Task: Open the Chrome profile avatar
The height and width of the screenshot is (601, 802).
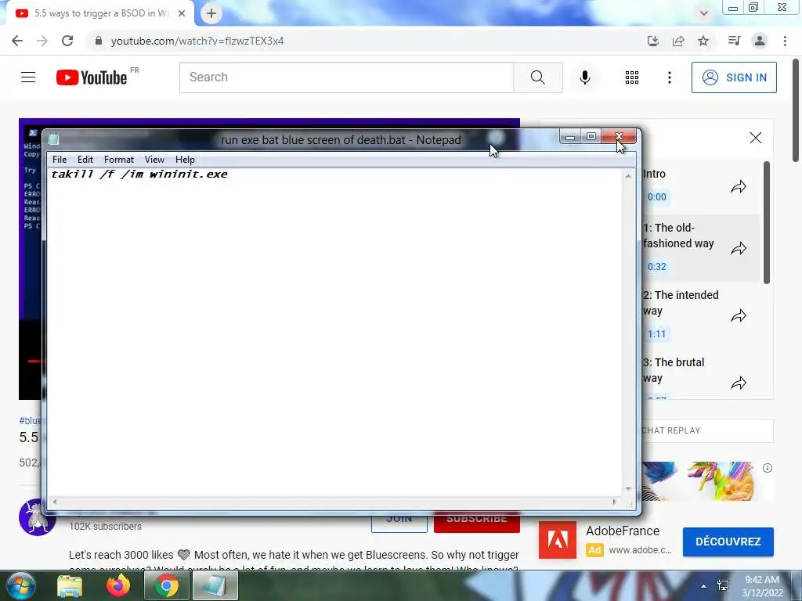Action: point(760,41)
